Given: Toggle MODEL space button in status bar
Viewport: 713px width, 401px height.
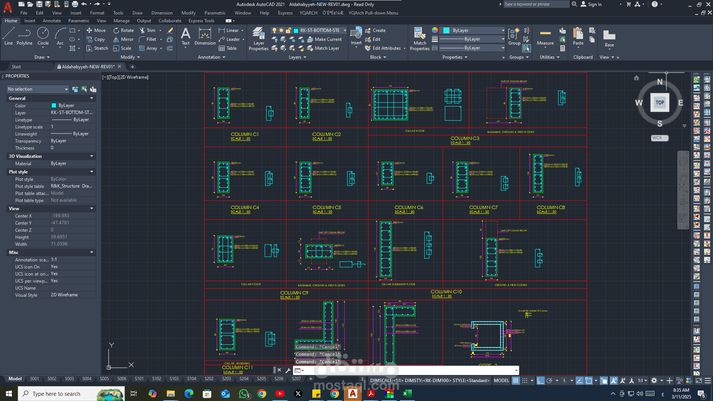Looking at the screenshot, I should pyautogui.click(x=501, y=381).
